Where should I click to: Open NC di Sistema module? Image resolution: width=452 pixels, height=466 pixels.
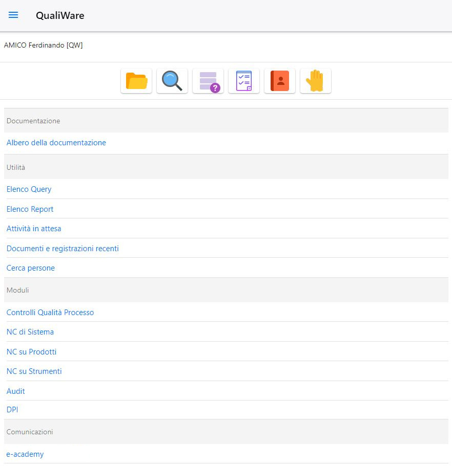coord(30,332)
